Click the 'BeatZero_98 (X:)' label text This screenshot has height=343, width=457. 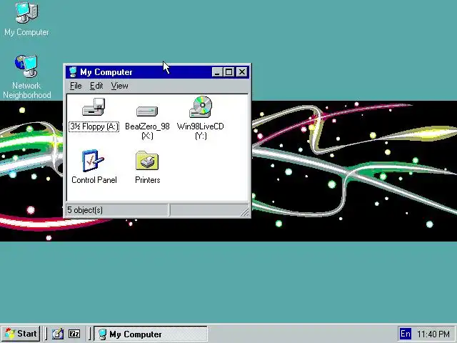point(147,131)
